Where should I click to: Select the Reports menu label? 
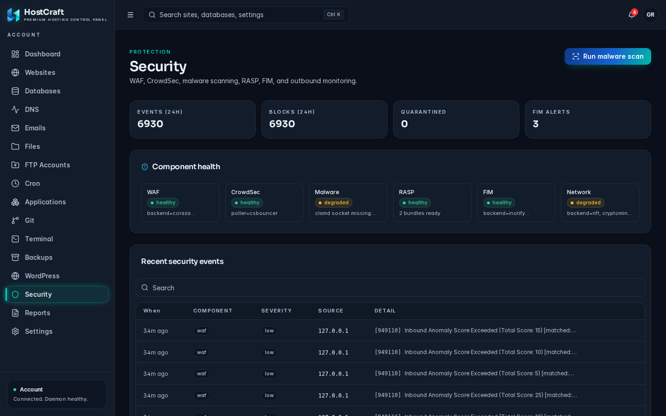click(x=37, y=313)
